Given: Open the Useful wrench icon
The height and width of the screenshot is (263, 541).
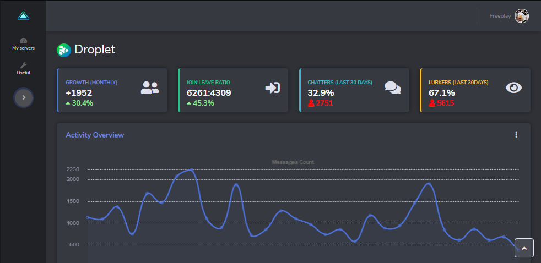Looking at the screenshot, I should (x=24, y=65).
